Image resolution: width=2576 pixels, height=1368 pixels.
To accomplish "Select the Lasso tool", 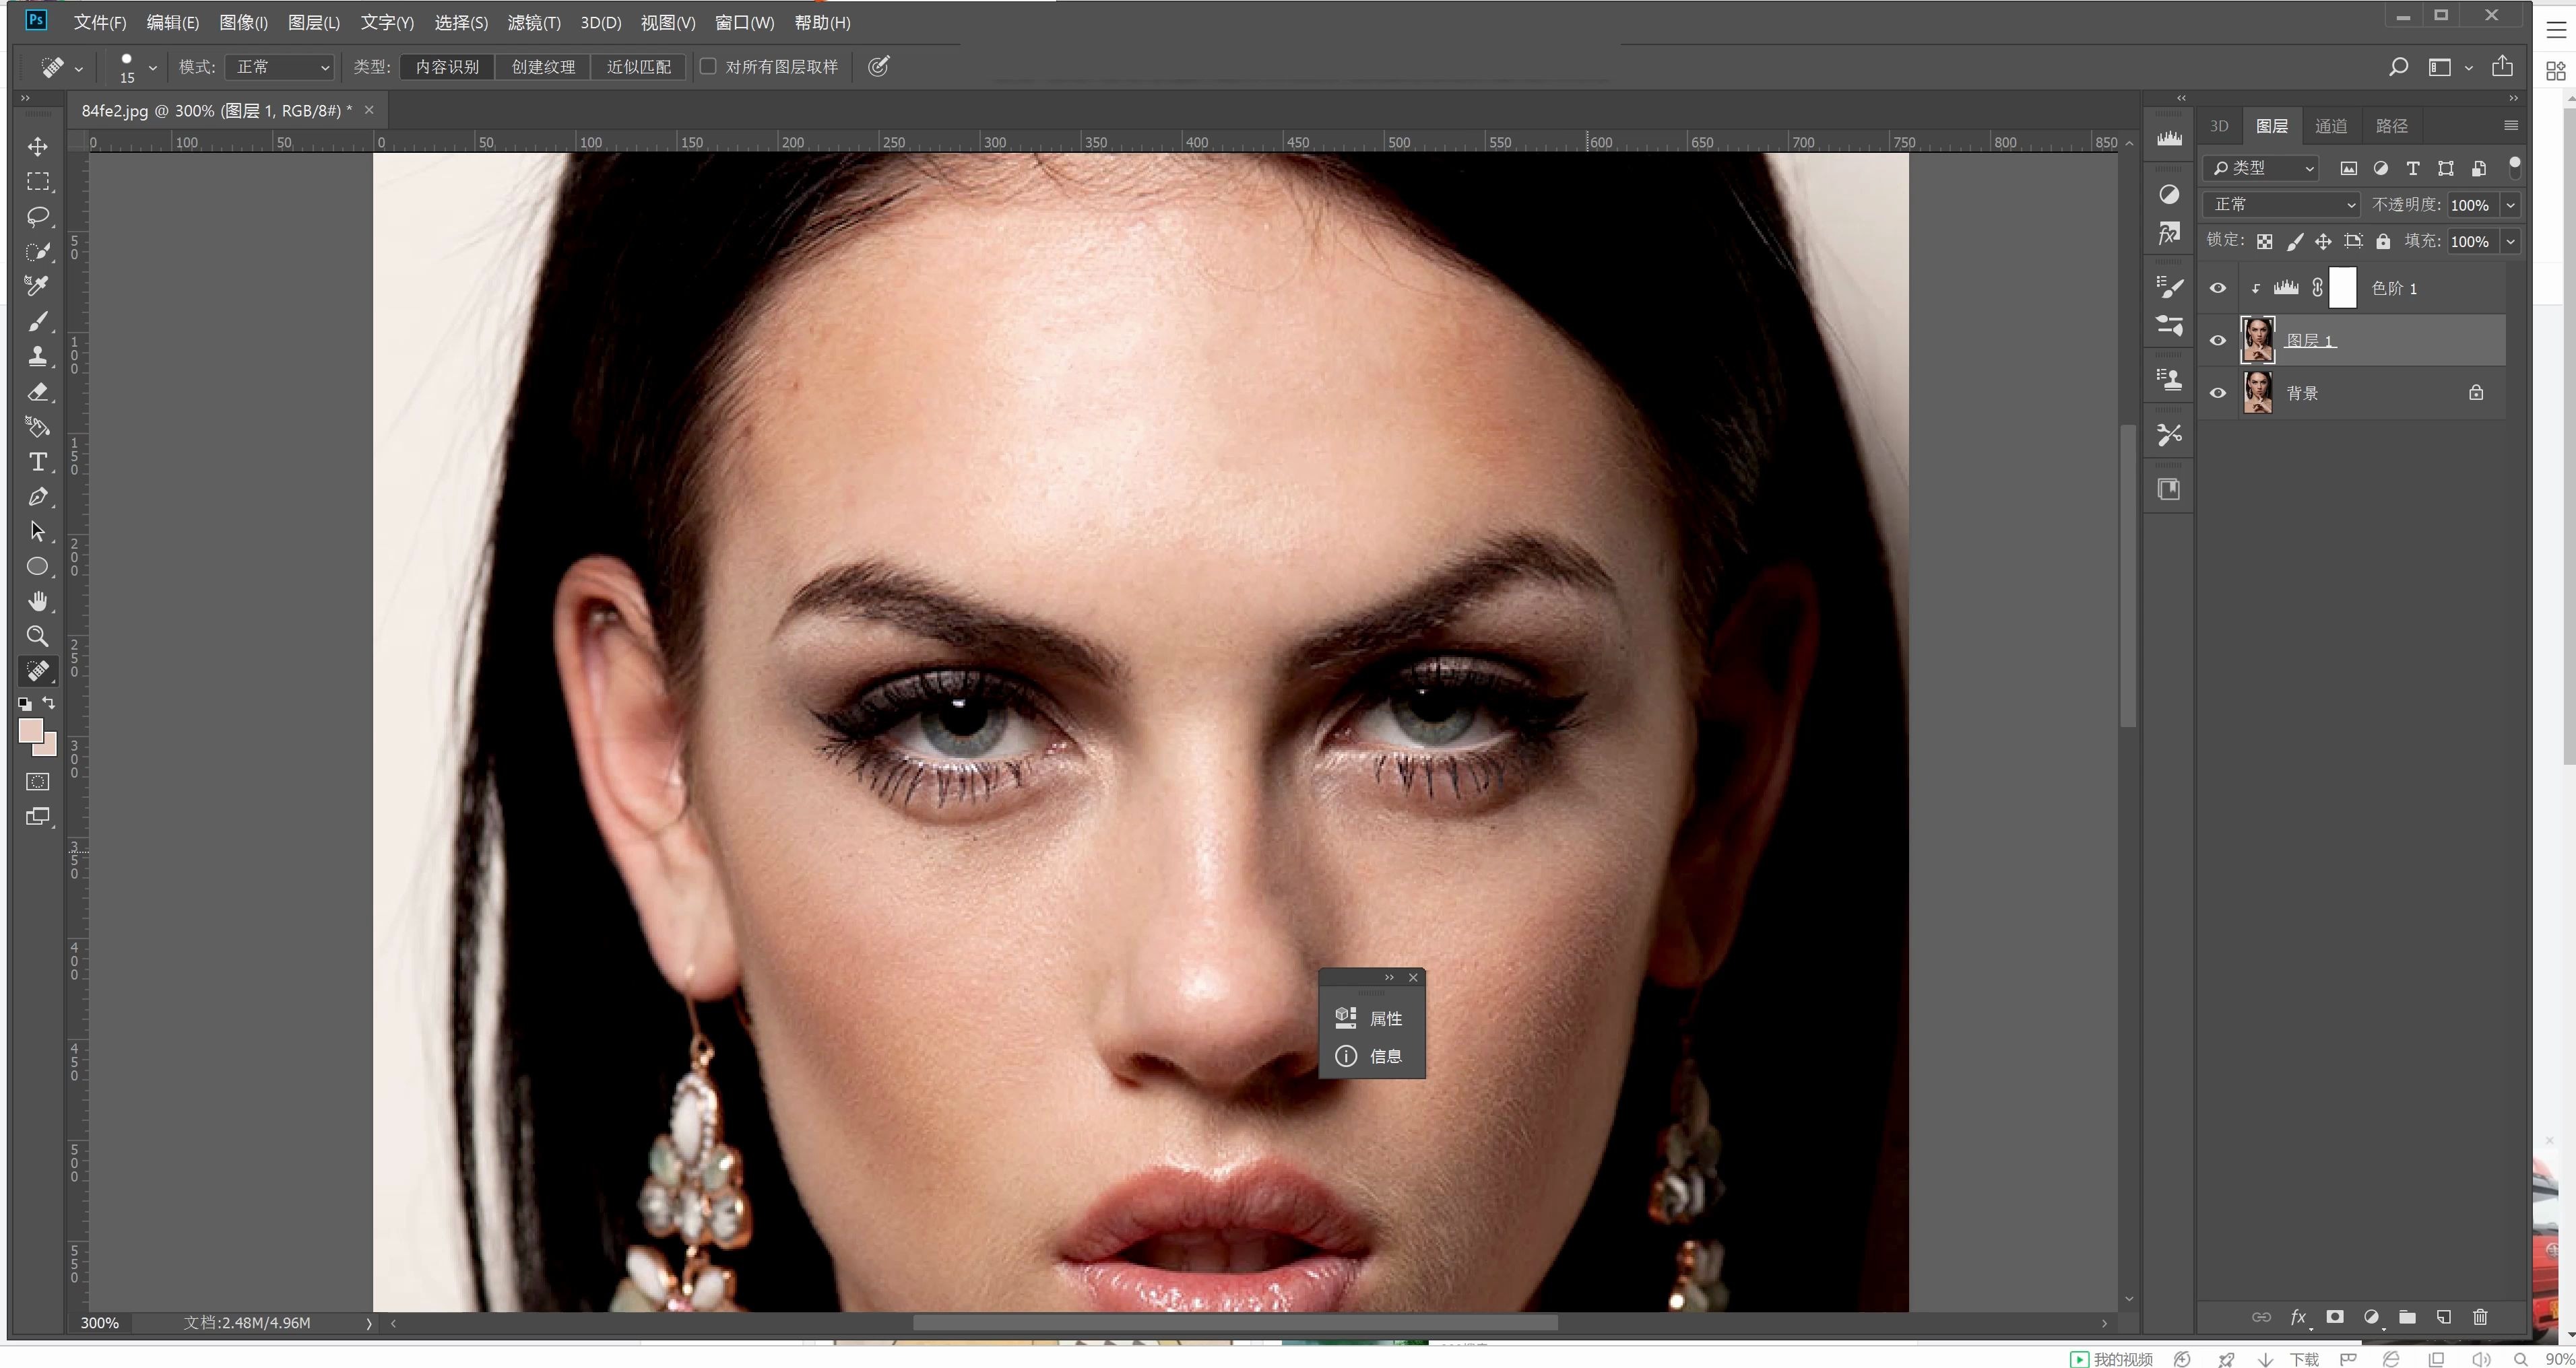I will [38, 217].
